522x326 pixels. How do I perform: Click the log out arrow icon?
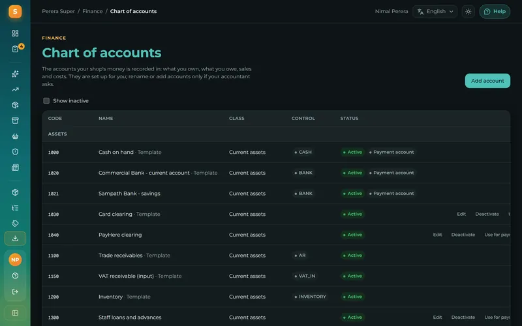[15, 291]
